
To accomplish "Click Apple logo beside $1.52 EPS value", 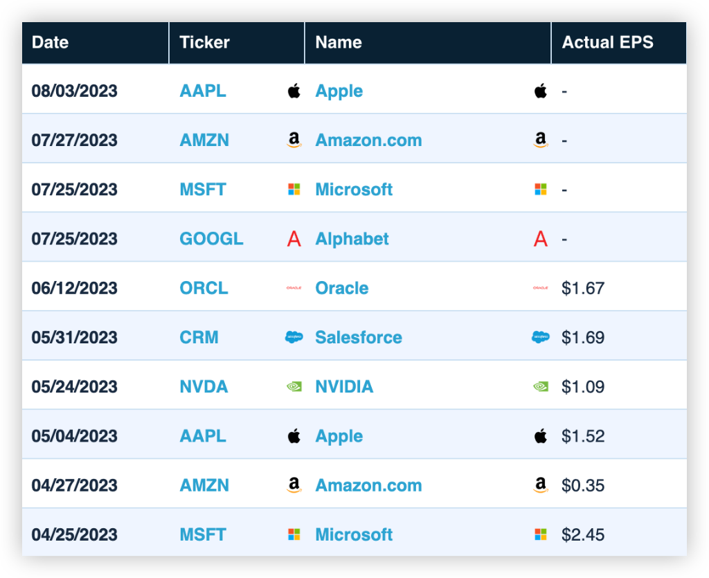I will (541, 436).
